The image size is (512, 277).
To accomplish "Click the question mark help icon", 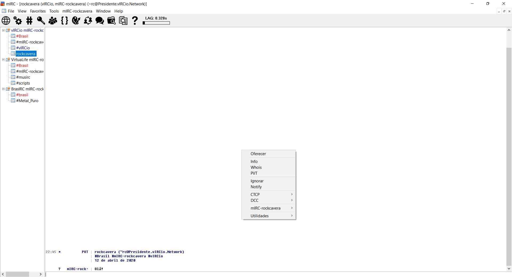I will 135,21.
